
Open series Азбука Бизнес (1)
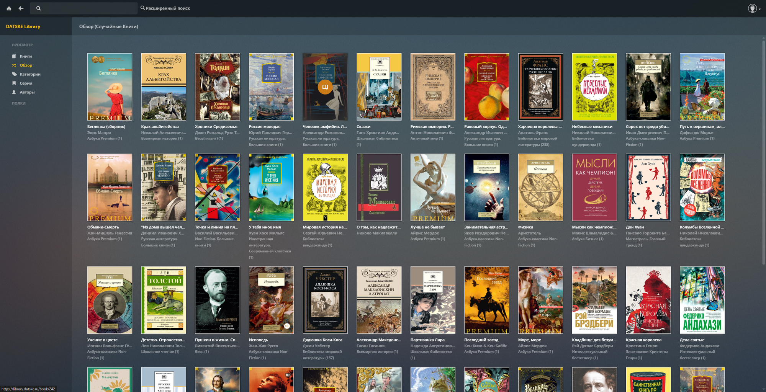click(588, 239)
